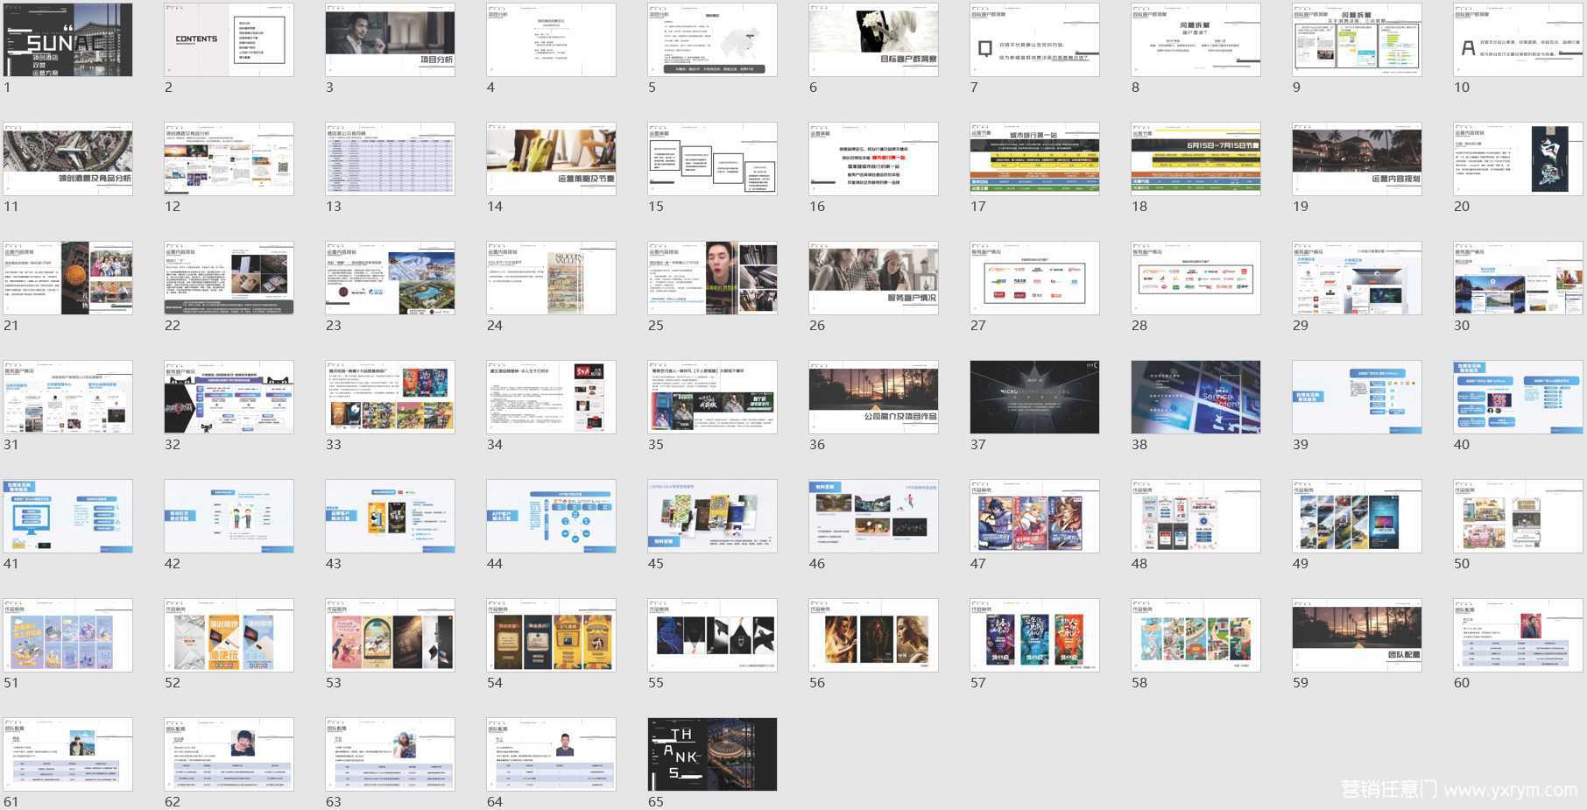Select slide 57 thumbnail
Screen dimensions: 1587x810
coord(1035,636)
